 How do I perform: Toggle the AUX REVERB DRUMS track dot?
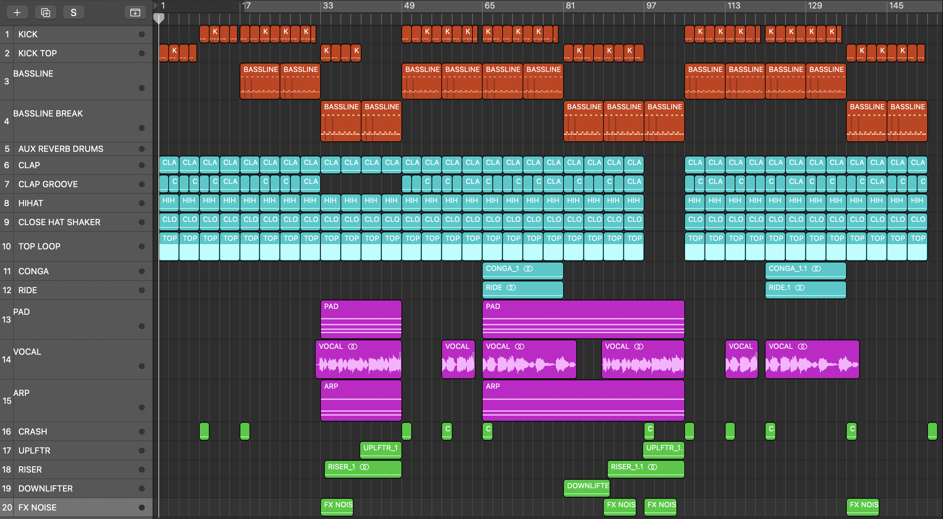[142, 149]
